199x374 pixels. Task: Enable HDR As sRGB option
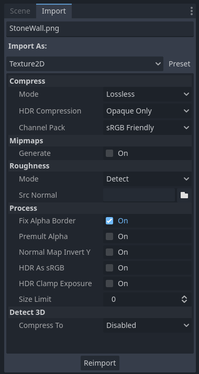tap(109, 268)
